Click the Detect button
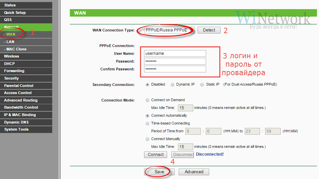This screenshot has width=319, height=179. tap(209, 30)
